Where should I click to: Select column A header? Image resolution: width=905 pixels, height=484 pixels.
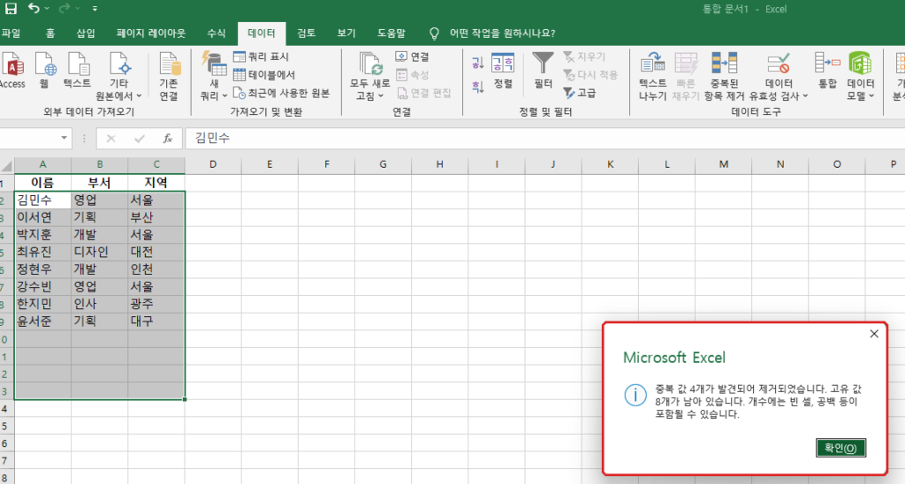coord(42,164)
